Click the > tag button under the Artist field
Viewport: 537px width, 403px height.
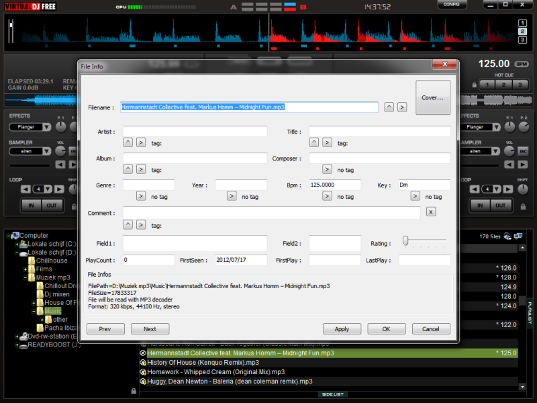141,142
